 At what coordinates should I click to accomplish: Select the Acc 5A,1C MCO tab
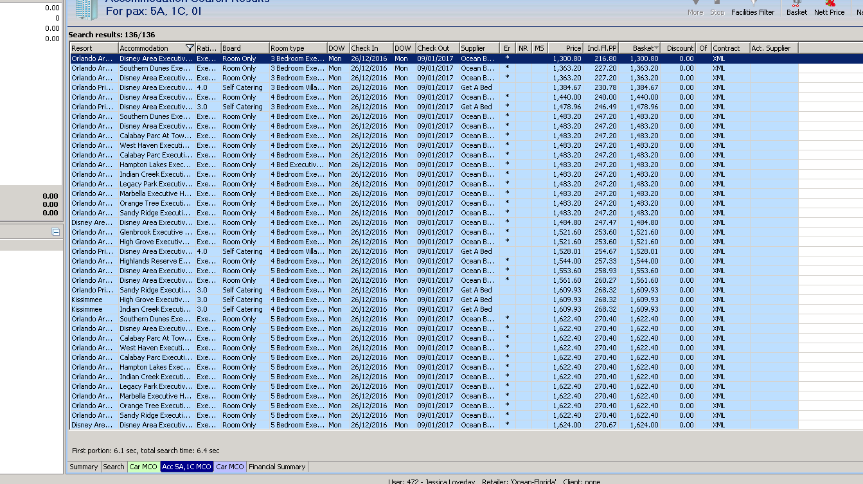pyautogui.click(x=186, y=467)
